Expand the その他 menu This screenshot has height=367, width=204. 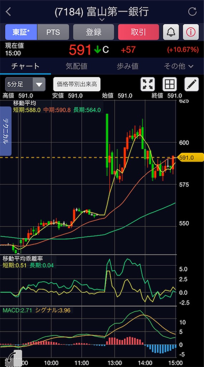[179, 66]
